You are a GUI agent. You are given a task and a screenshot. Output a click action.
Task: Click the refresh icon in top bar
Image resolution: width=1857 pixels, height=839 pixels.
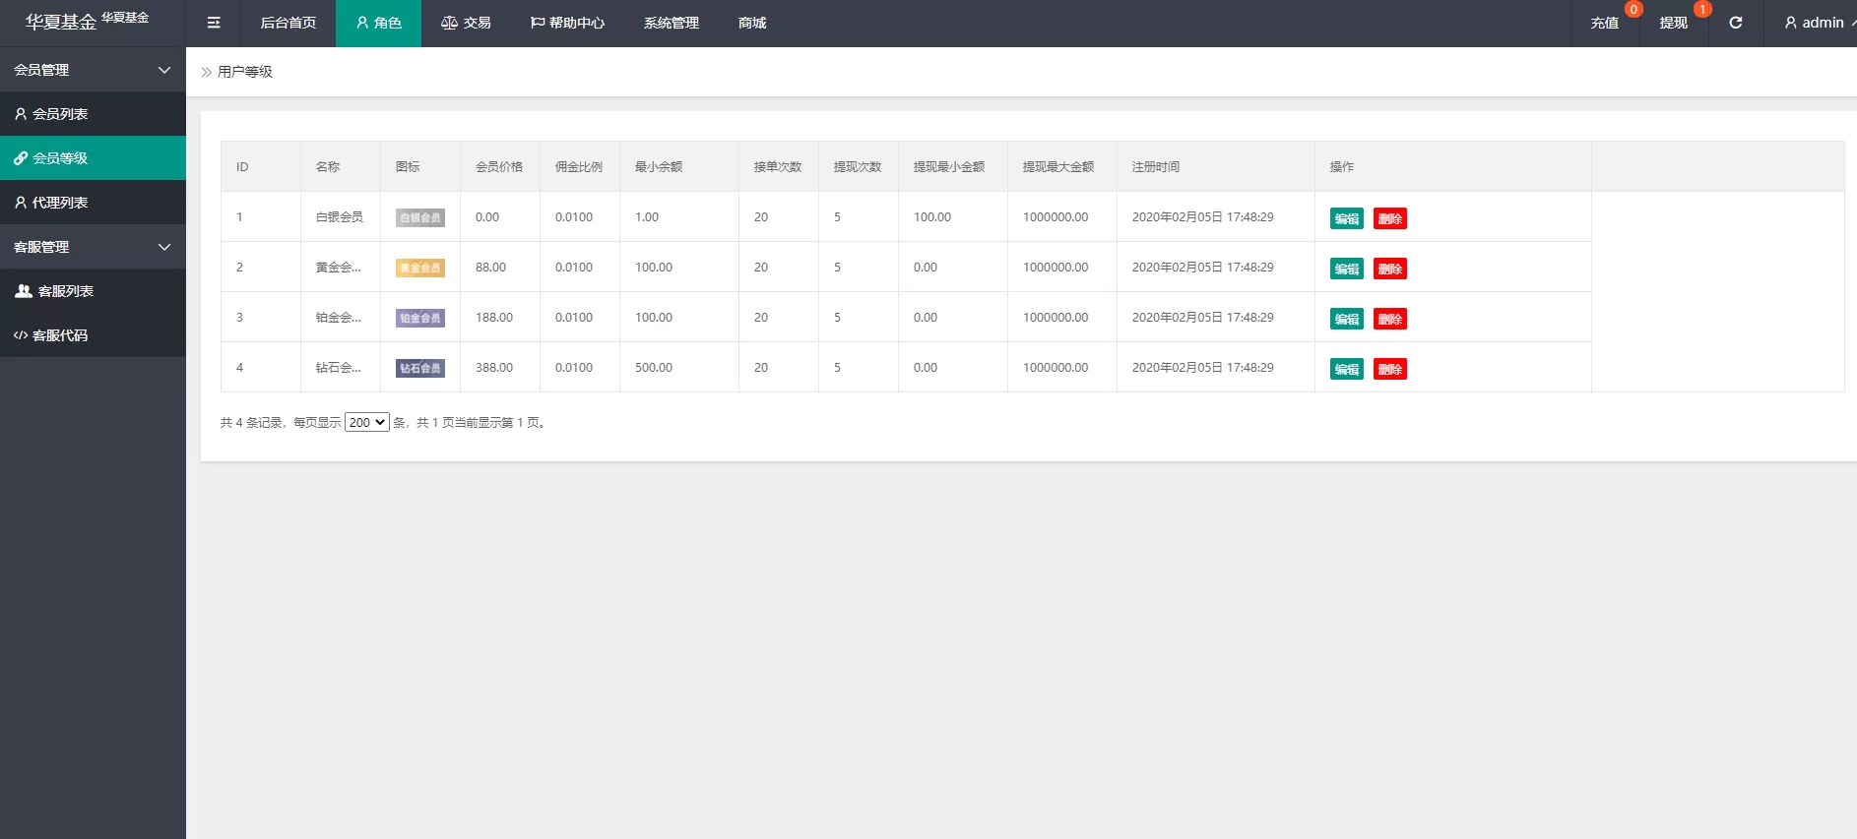[x=1735, y=23]
